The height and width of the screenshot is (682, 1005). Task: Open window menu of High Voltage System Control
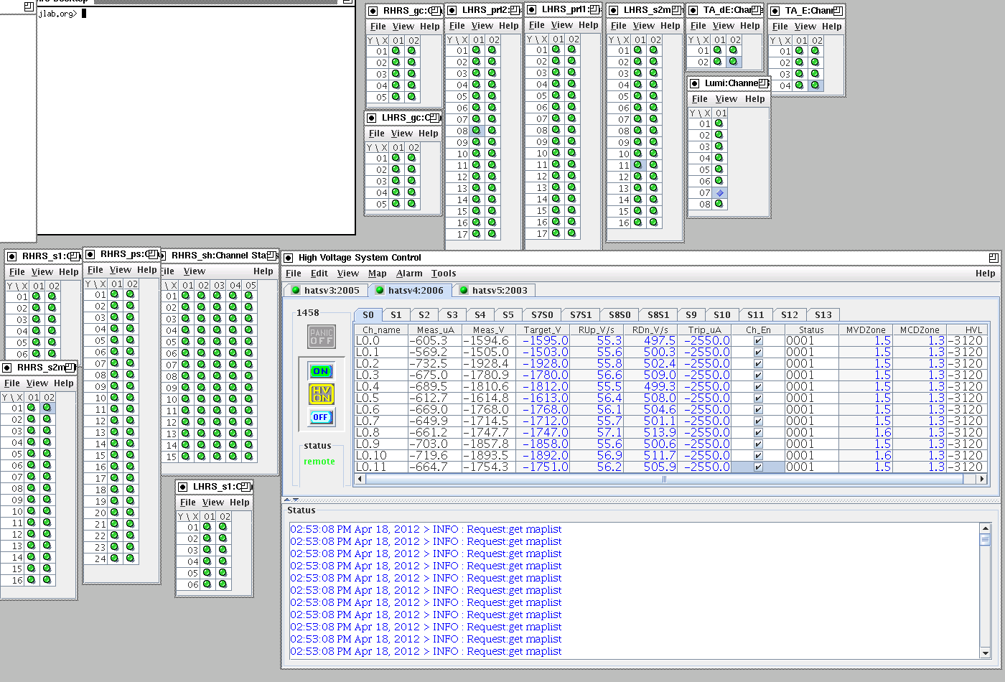[289, 258]
